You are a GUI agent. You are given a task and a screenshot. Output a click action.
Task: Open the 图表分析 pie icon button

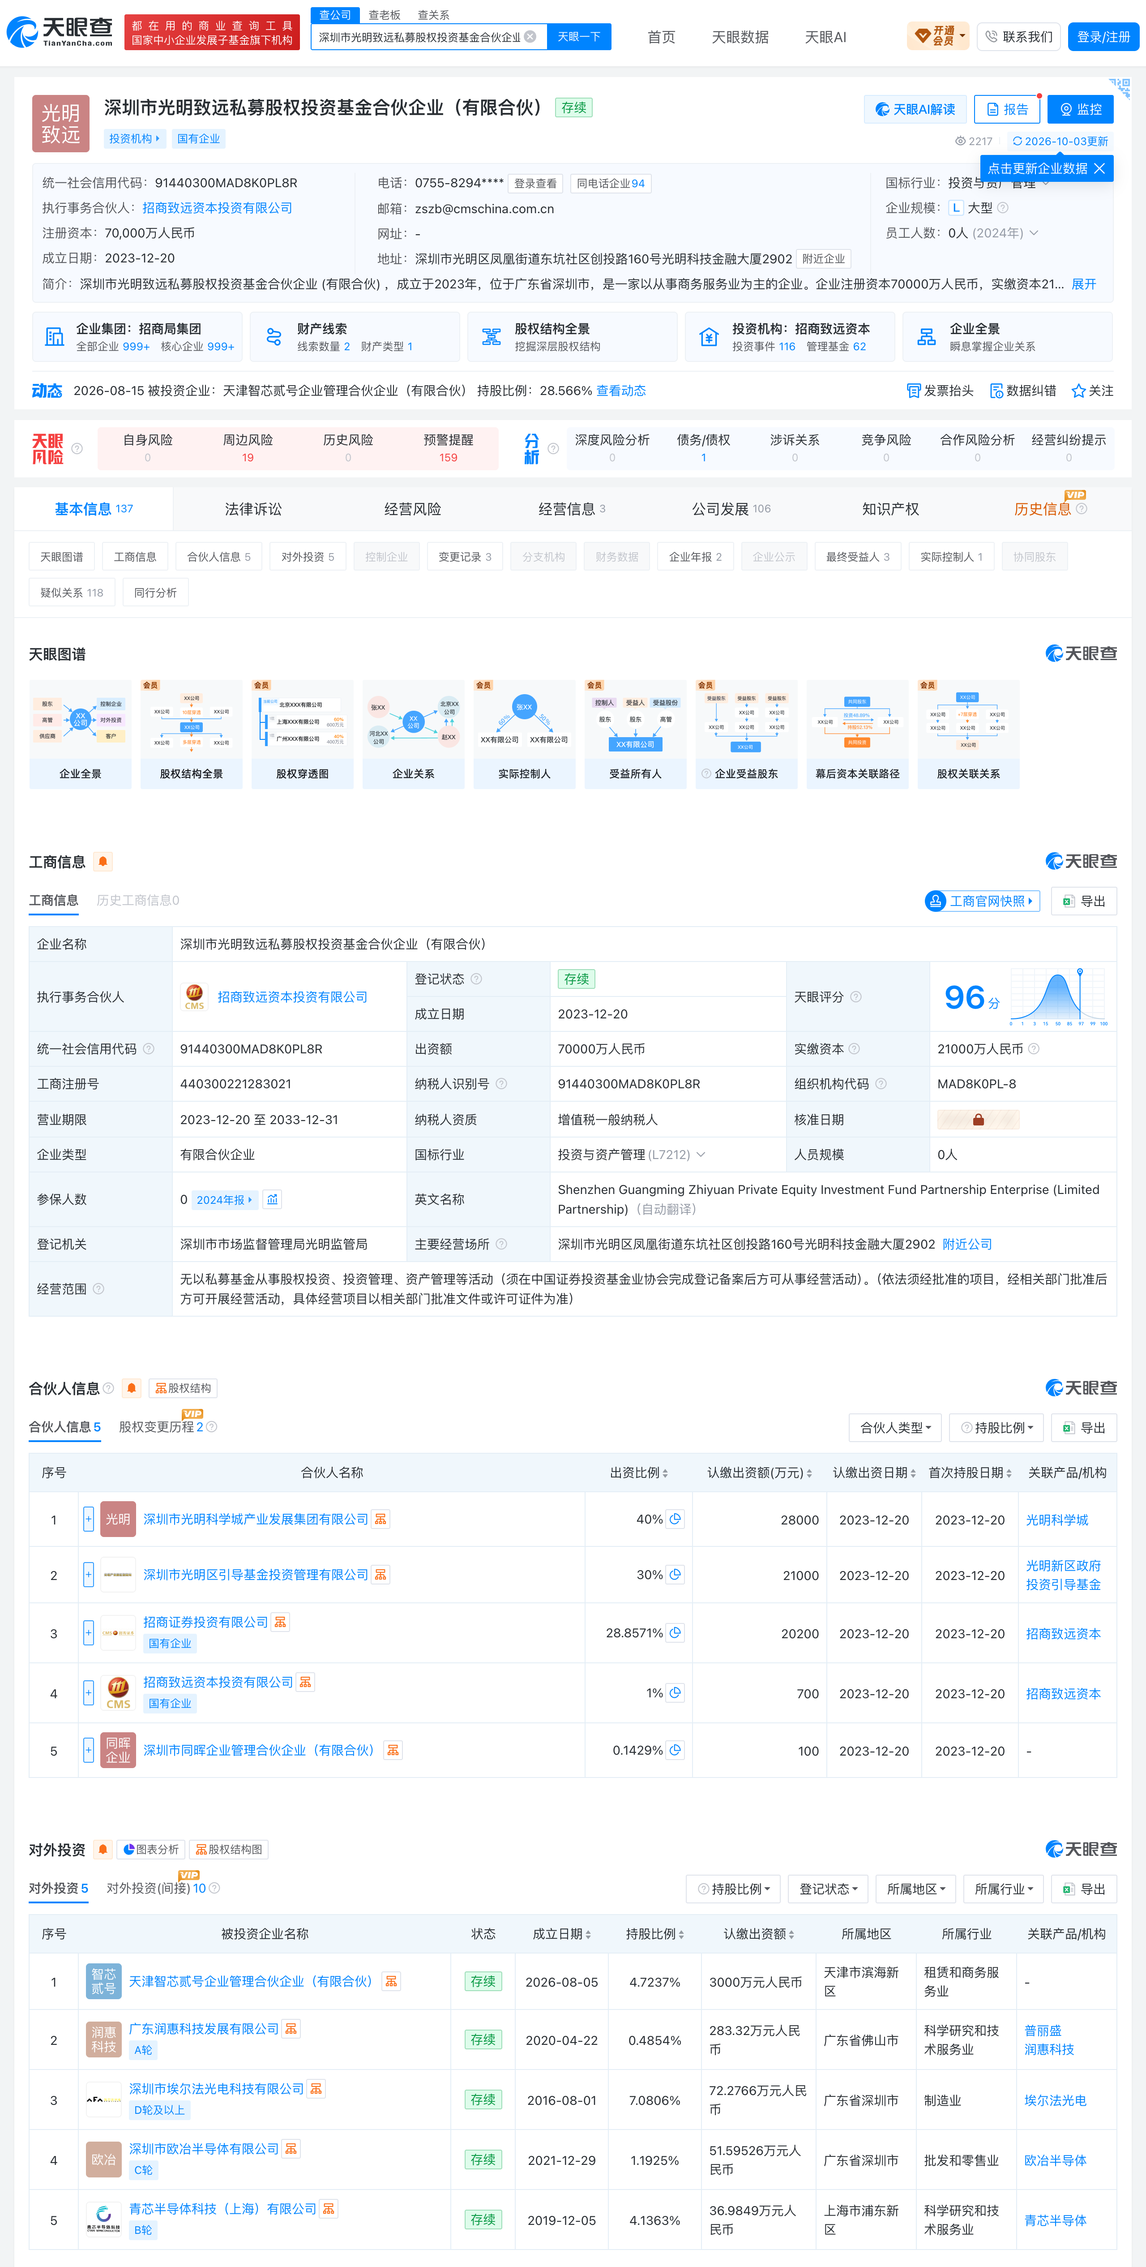click(151, 1849)
